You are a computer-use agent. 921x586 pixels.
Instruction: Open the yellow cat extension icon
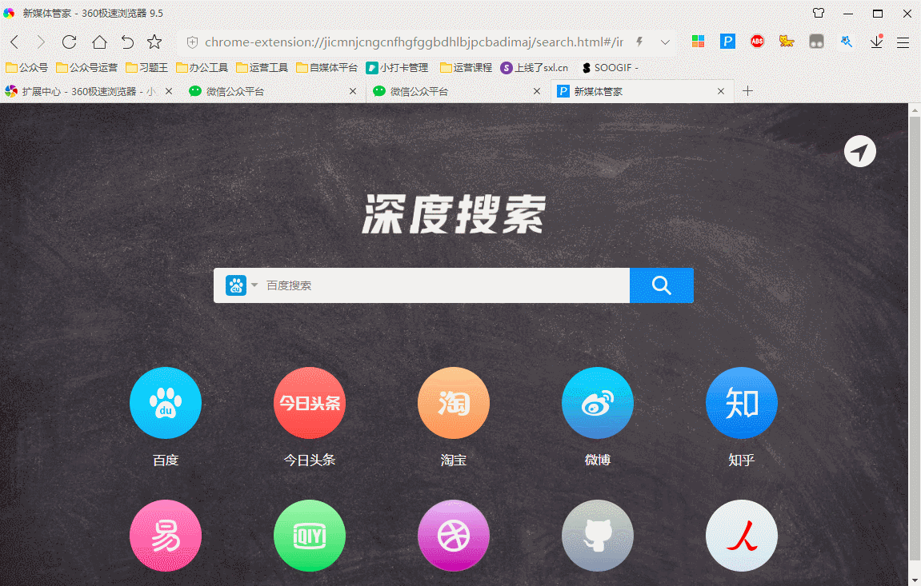click(787, 41)
